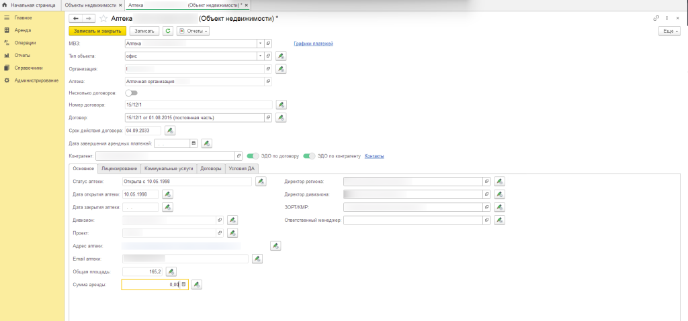Expand the МВЗ dropdown list

point(260,44)
